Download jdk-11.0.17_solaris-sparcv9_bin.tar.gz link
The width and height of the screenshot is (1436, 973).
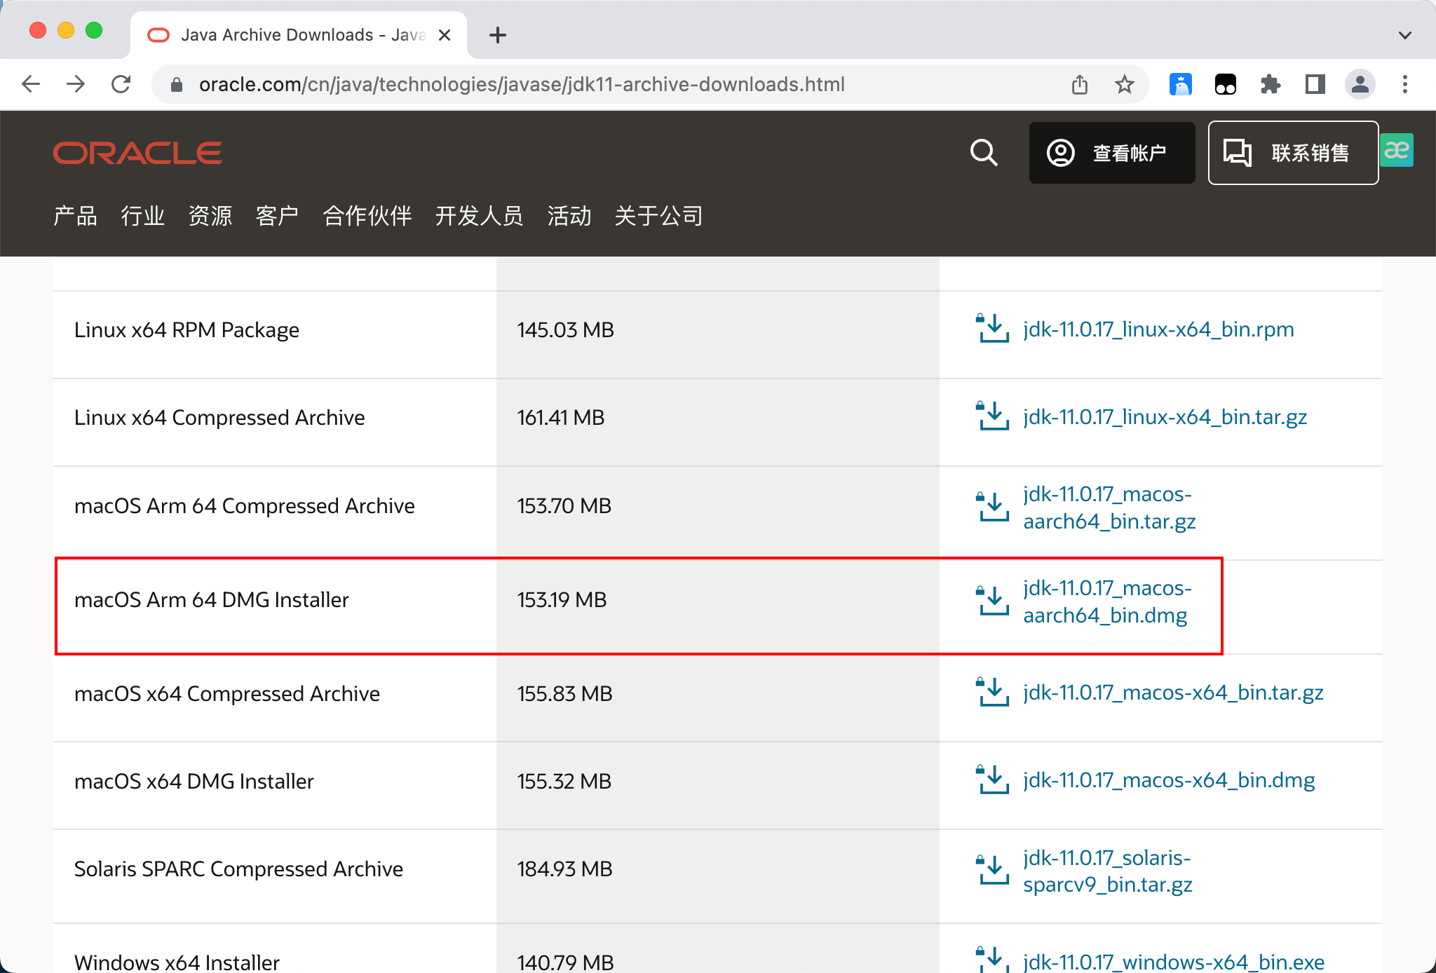(1108, 871)
